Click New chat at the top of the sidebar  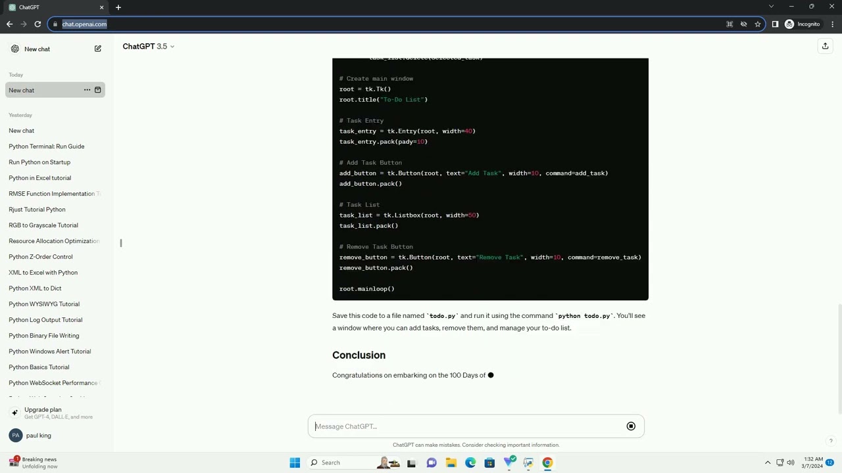[x=55, y=49]
